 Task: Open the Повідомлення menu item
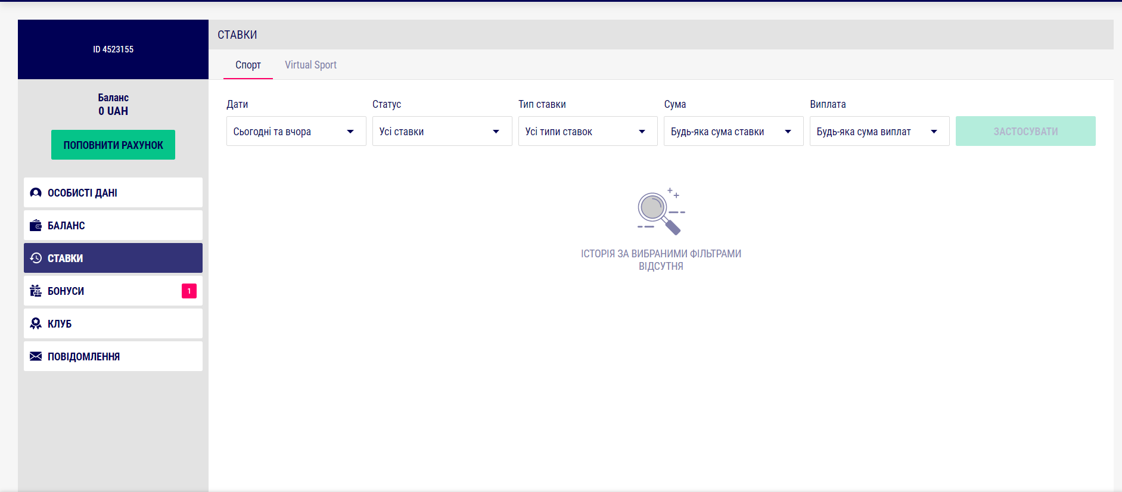[x=113, y=357]
